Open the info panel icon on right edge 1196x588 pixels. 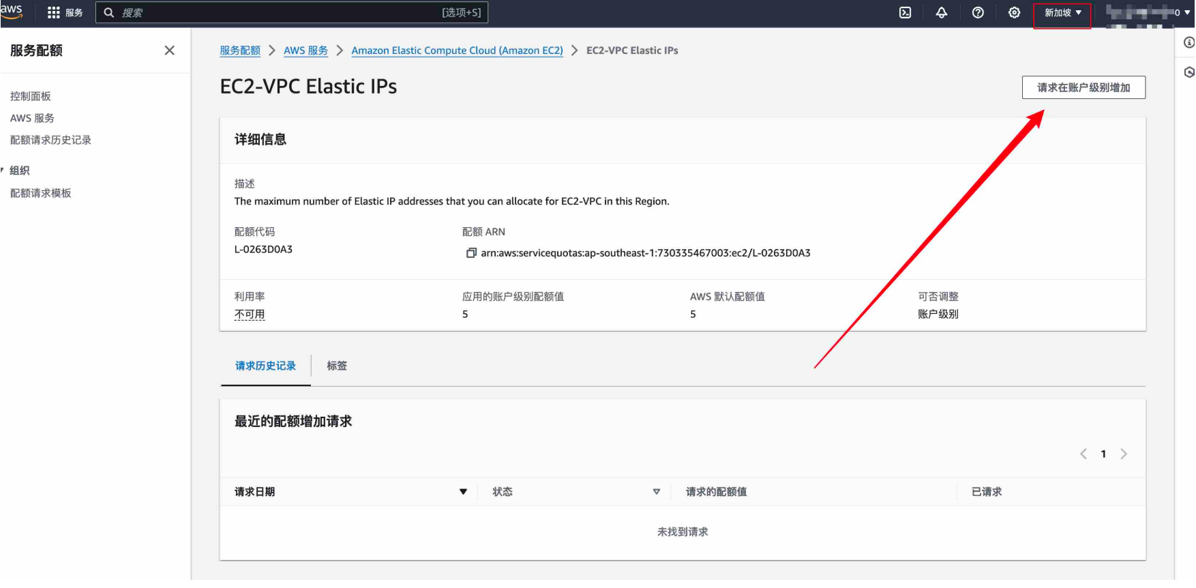[1188, 42]
